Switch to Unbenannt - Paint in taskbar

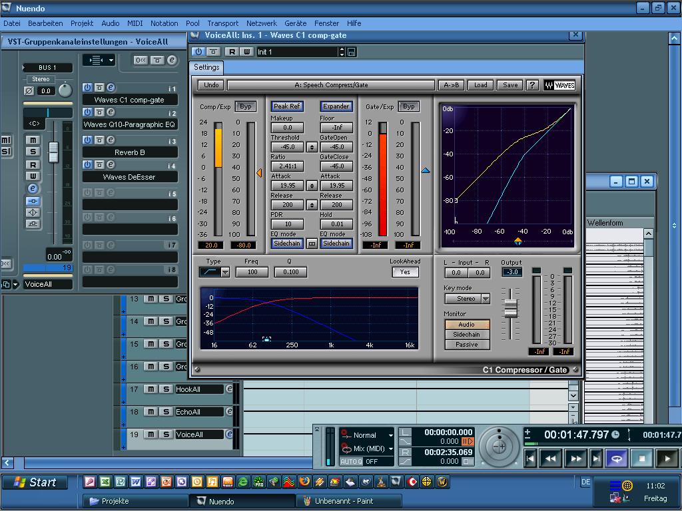[x=349, y=501]
